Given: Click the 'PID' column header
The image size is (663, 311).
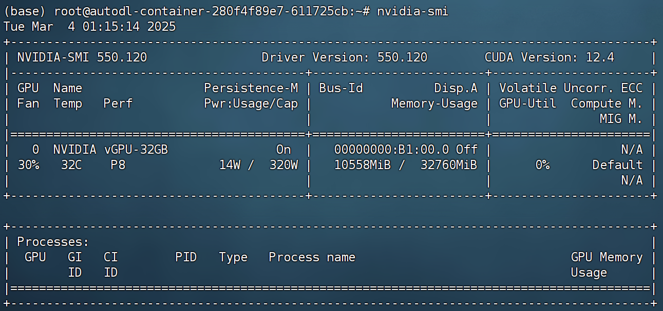Looking at the screenshot, I should pos(186,257).
